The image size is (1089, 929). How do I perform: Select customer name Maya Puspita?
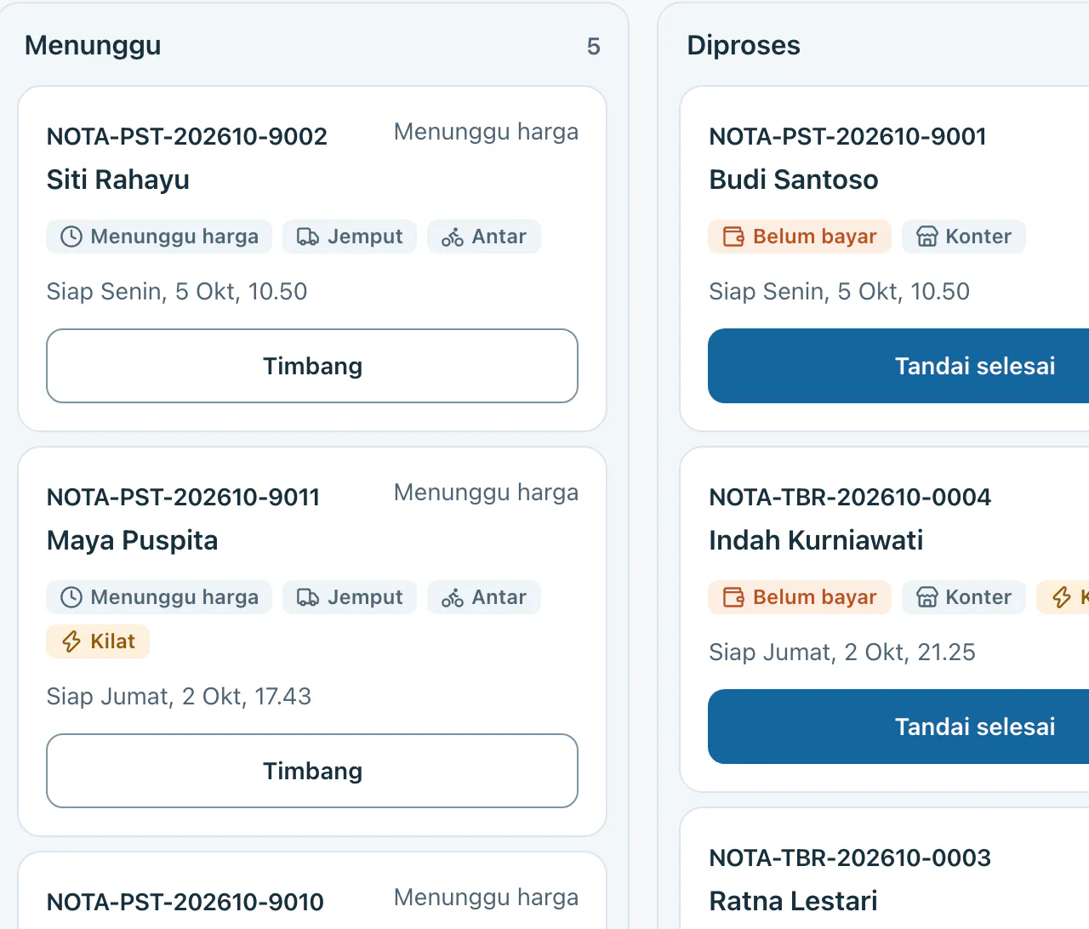pyautogui.click(x=133, y=540)
